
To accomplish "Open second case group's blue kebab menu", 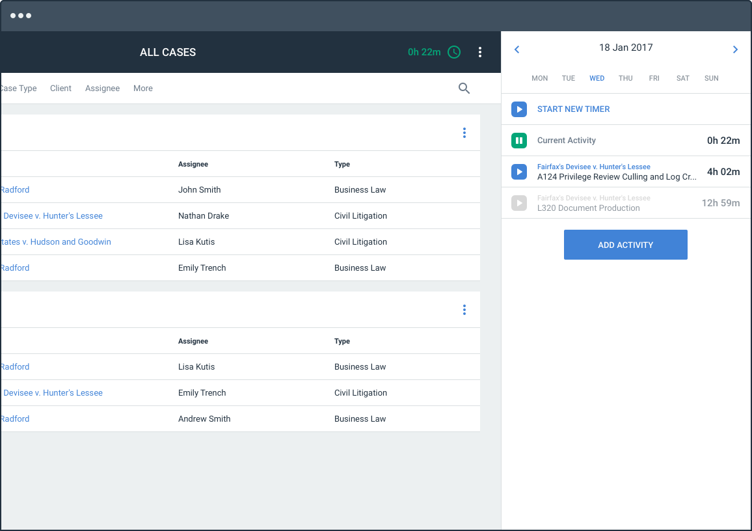I will point(464,310).
